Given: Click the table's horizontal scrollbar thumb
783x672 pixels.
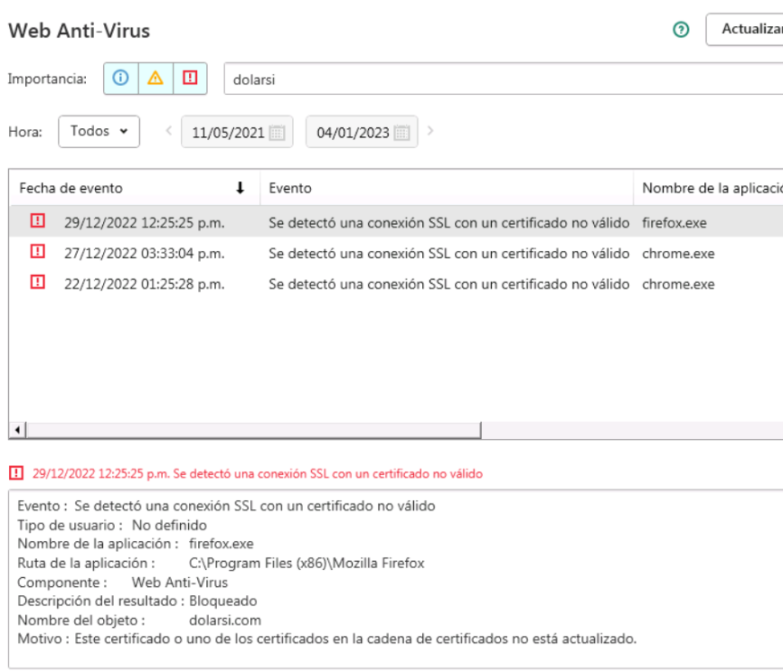Looking at the screenshot, I should point(254,430).
